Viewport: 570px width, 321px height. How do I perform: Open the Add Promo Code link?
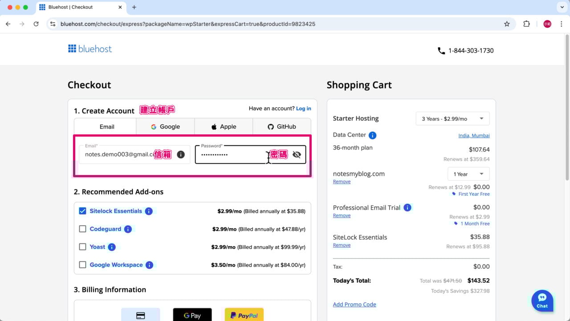(x=354, y=304)
